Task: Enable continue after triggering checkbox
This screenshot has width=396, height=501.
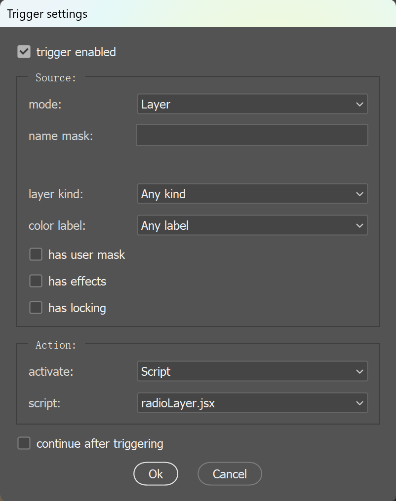Action: point(24,443)
